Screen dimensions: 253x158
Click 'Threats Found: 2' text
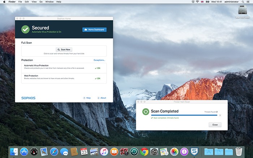pyautogui.click(x=211, y=112)
